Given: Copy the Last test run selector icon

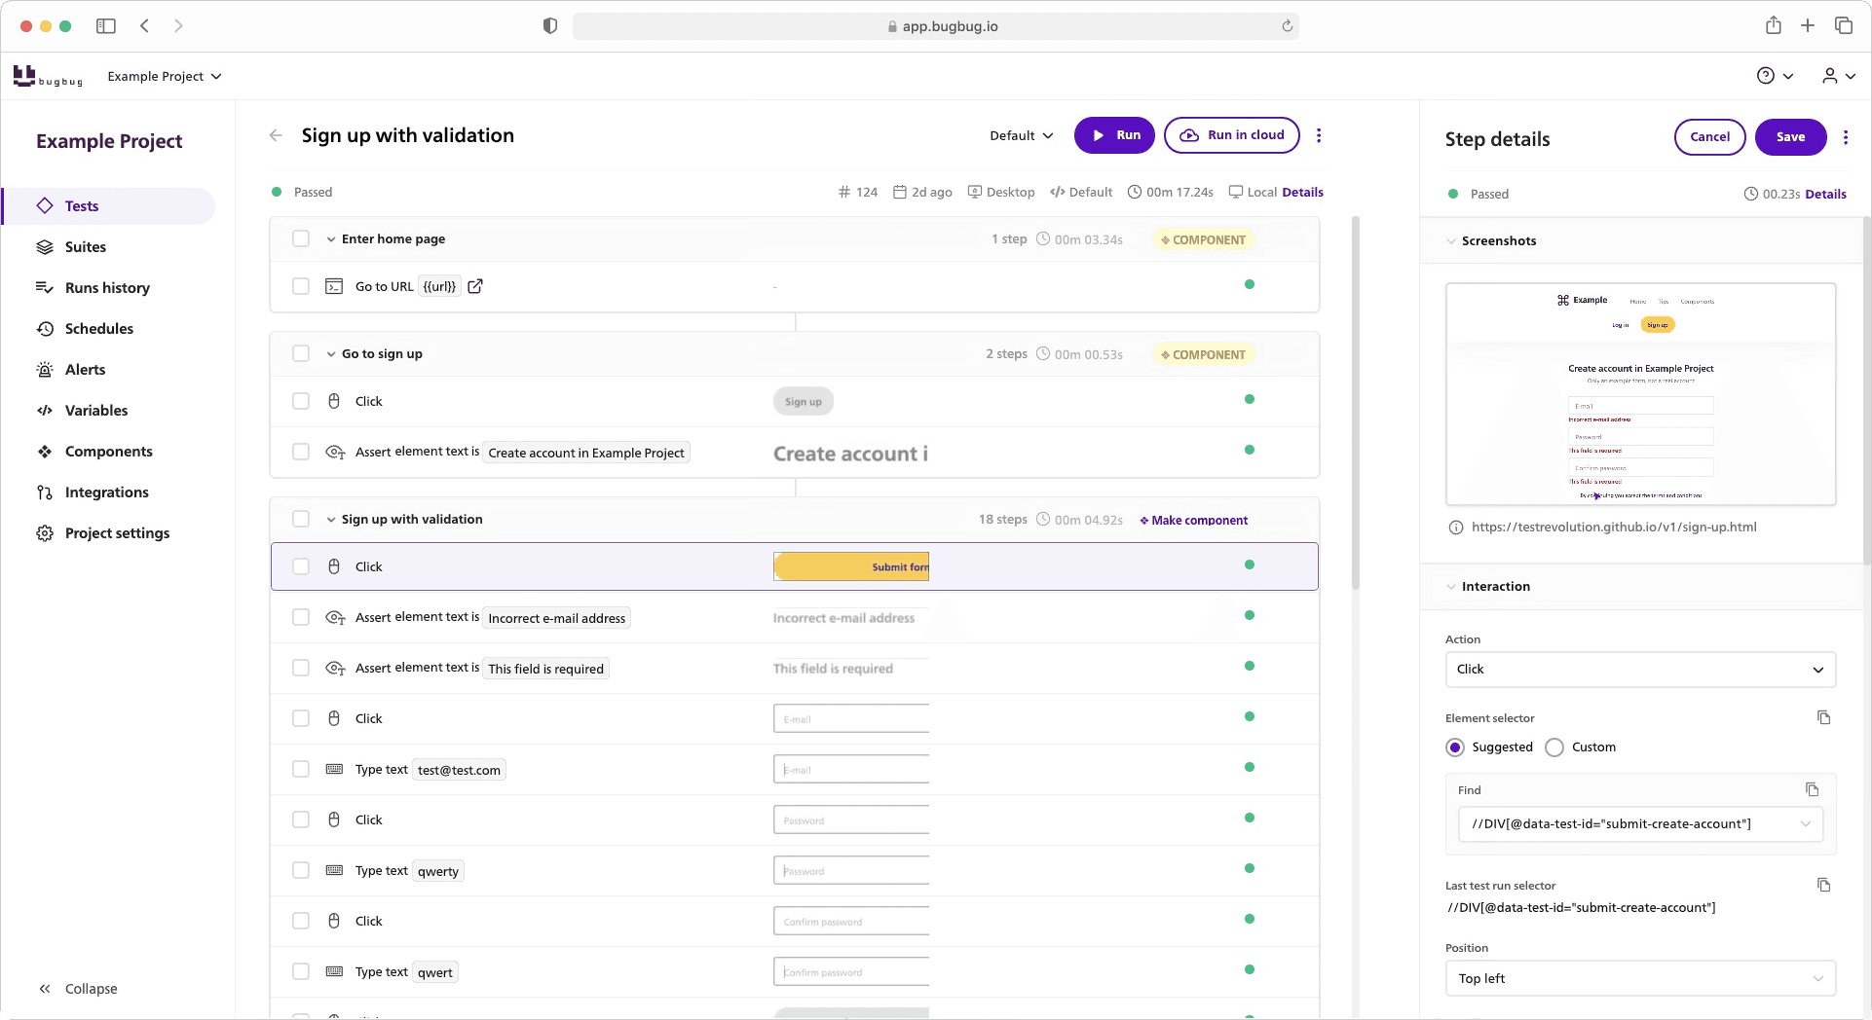Looking at the screenshot, I should pyautogui.click(x=1824, y=885).
